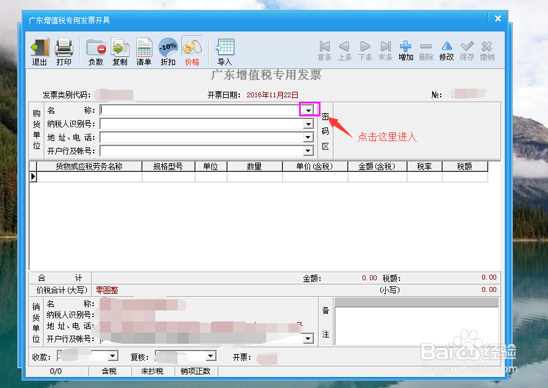Click the 备注 remarks text area
The image size is (548, 388).
(417, 326)
